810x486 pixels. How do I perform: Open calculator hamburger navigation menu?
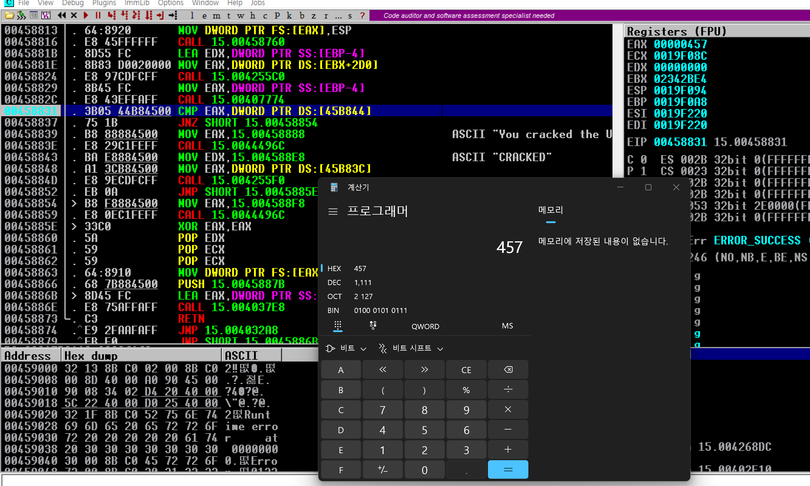(x=333, y=212)
